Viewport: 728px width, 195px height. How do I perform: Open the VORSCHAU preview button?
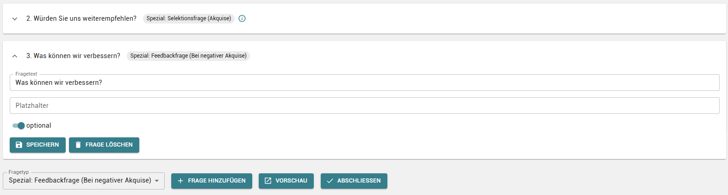pos(286,181)
